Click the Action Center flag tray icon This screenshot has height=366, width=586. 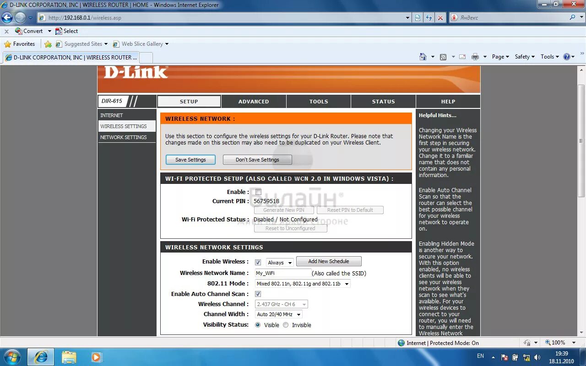[505, 357]
